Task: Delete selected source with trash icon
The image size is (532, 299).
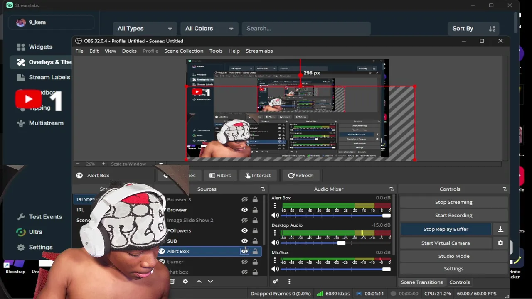Action: pyautogui.click(x=172, y=282)
